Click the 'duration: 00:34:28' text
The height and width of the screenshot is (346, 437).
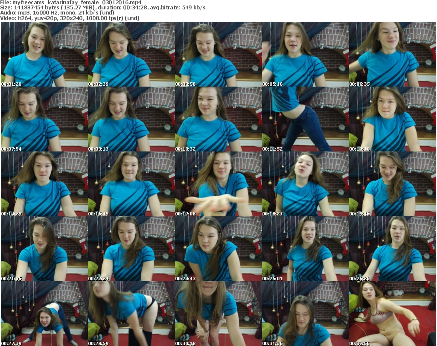122,8
